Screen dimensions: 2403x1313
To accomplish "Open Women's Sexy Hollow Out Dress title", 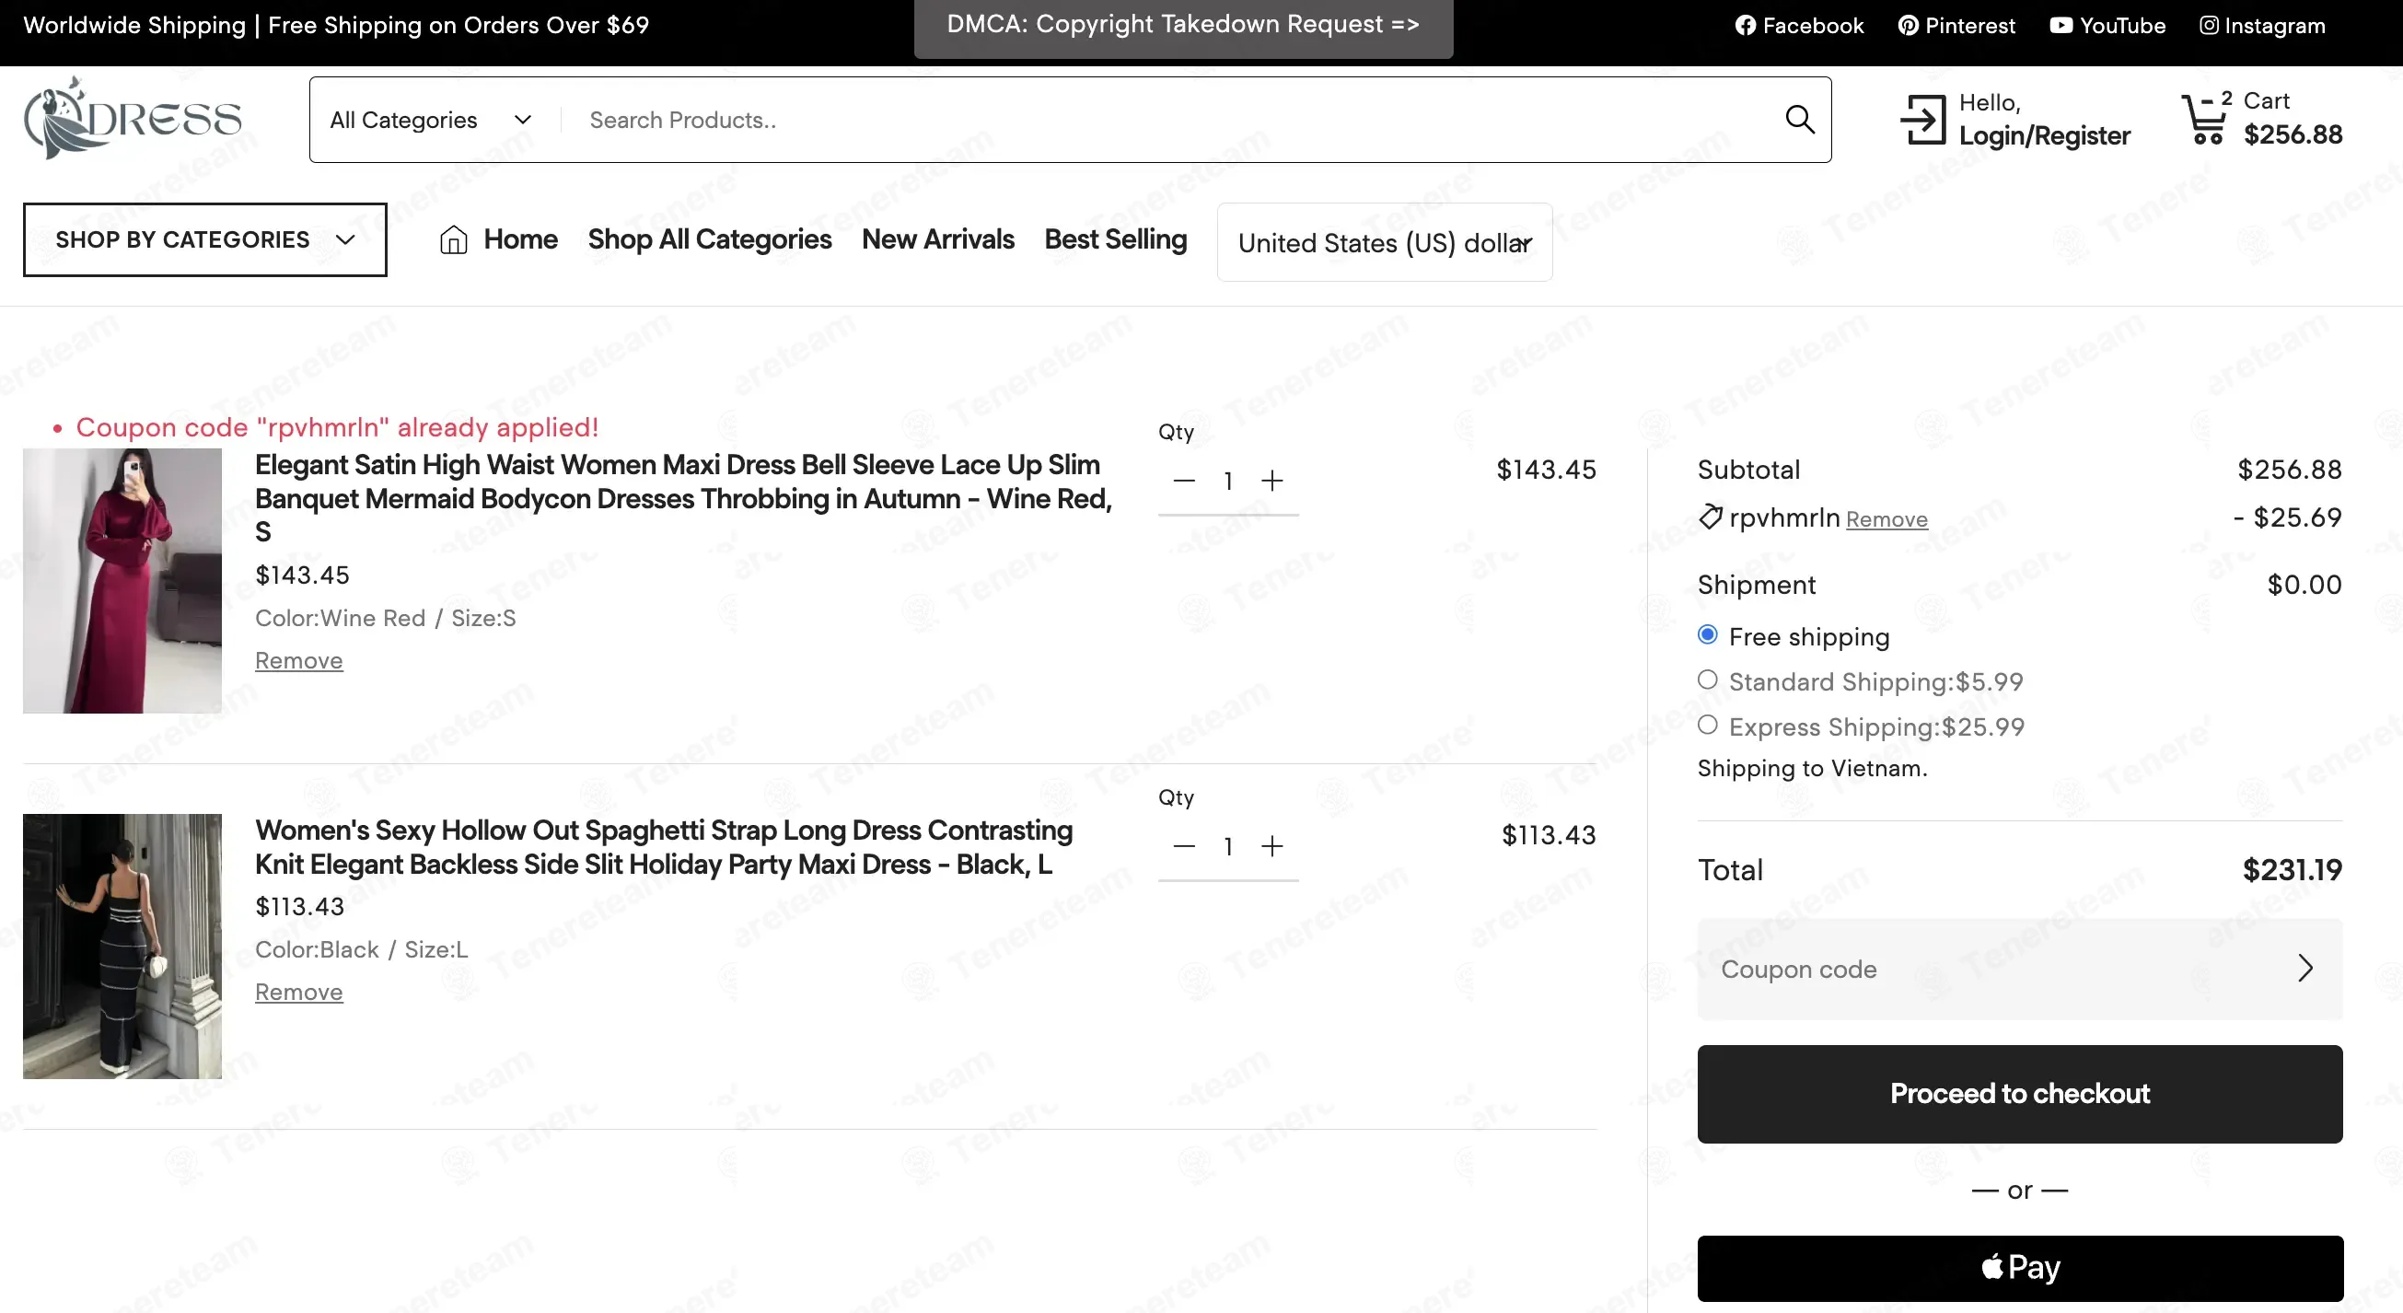I will coord(663,847).
